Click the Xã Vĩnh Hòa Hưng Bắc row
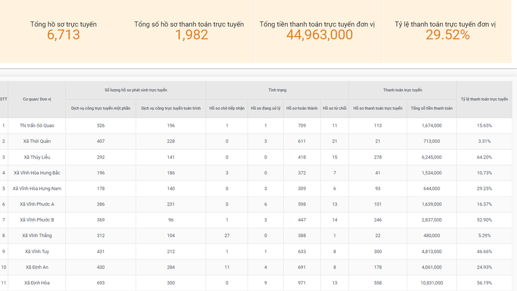517x291 pixels. coord(37,173)
